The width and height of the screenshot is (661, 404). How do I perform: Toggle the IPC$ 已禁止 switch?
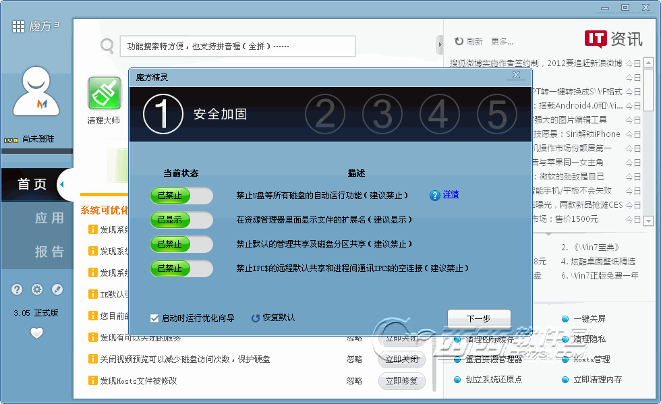(x=181, y=268)
